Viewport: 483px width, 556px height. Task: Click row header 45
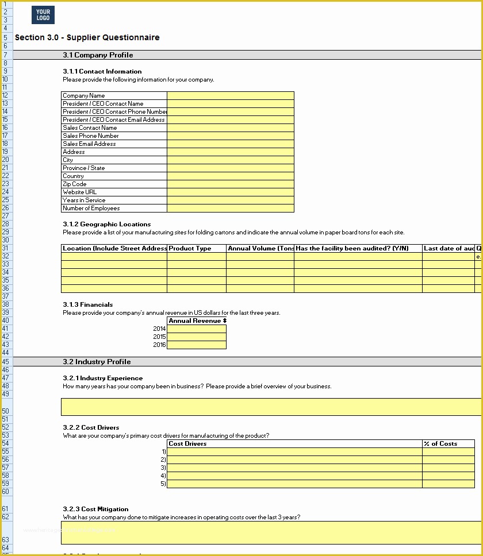click(6, 362)
